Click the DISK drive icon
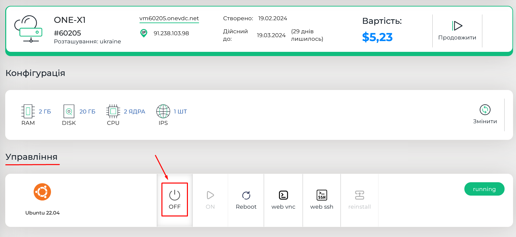 point(69,111)
